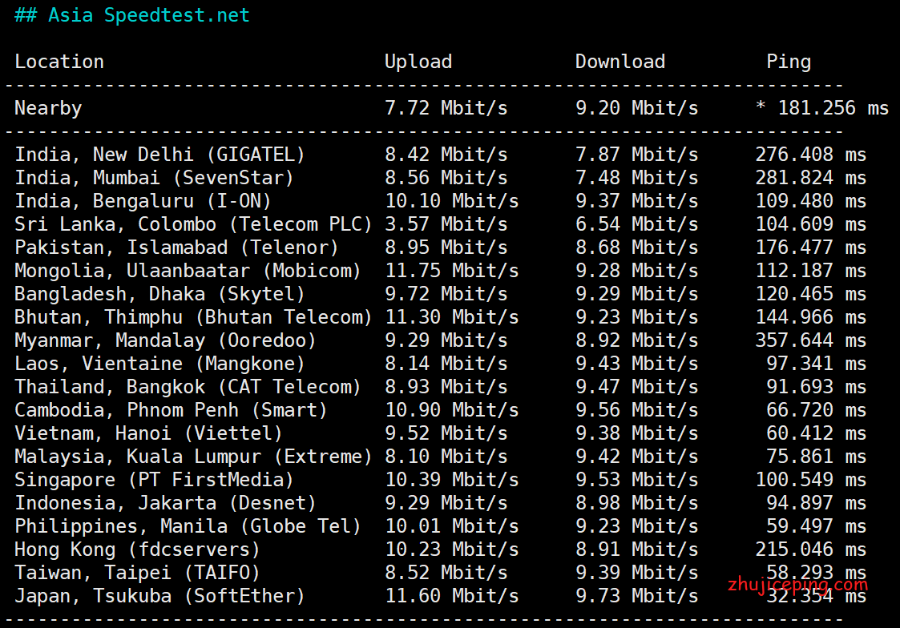Click Pakistan, Islamabad (Telenor) text
The image size is (900, 628).
pyautogui.click(x=176, y=248)
